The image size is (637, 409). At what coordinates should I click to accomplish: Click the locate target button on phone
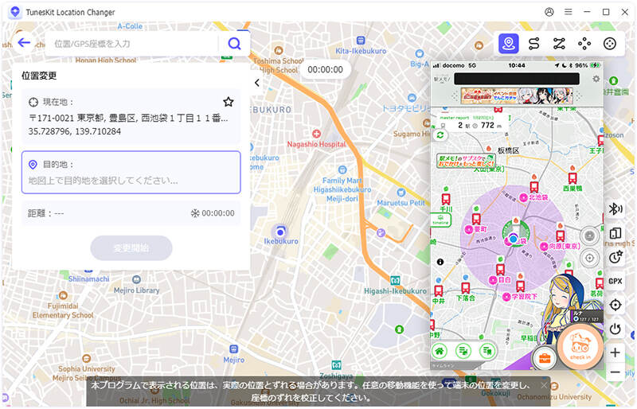pos(589,258)
